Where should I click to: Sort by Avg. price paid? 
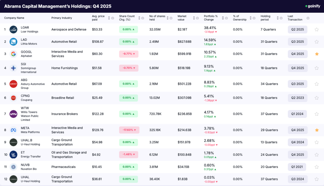[x=108, y=17]
